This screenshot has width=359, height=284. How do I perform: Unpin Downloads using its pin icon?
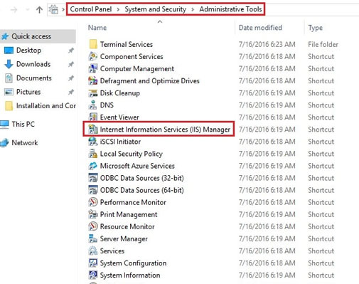coord(71,64)
